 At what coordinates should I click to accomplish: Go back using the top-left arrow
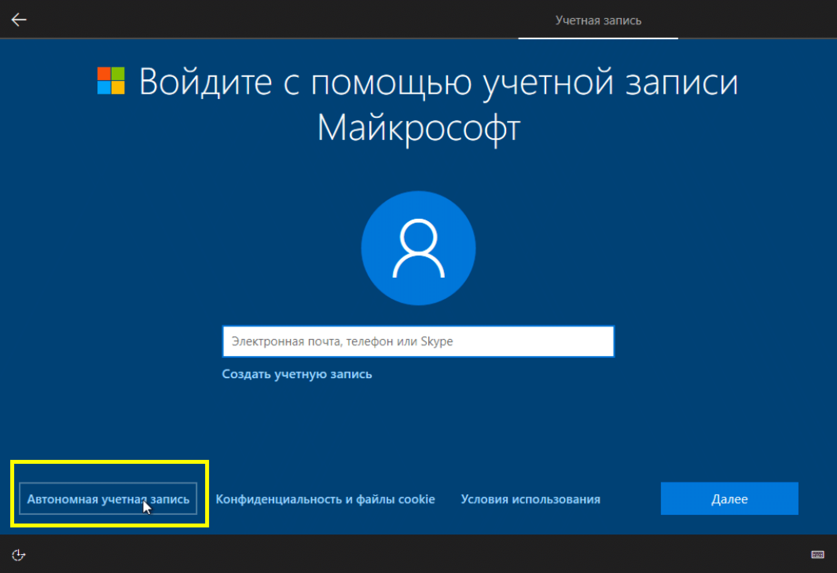pos(18,20)
